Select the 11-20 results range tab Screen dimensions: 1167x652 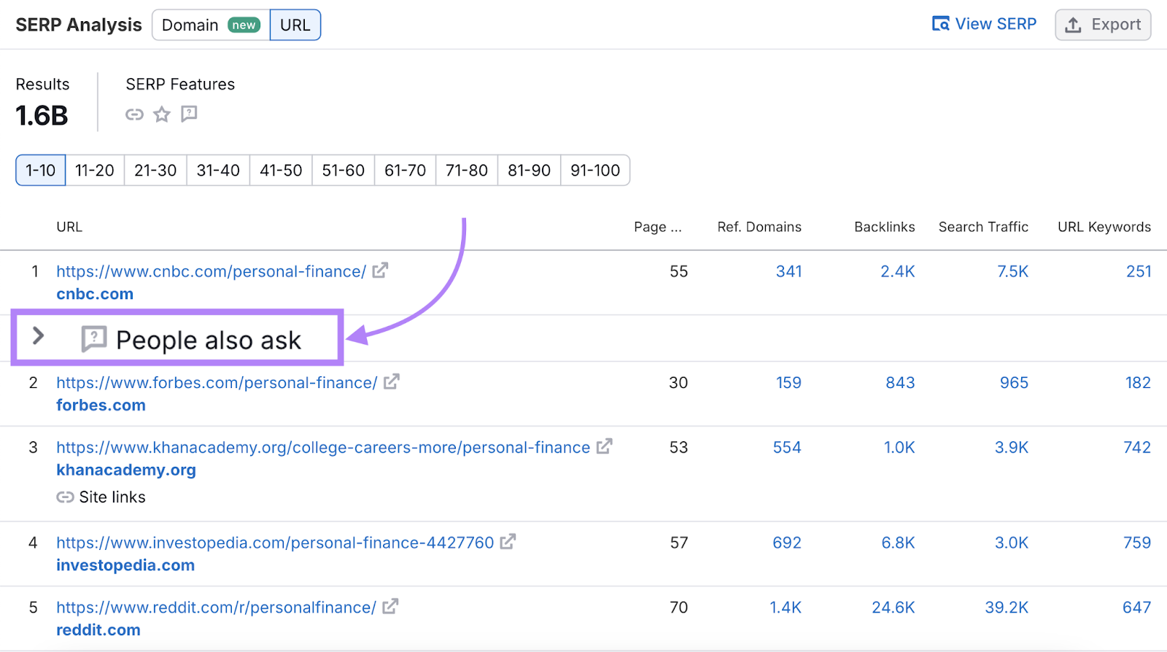tap(95, 171)
